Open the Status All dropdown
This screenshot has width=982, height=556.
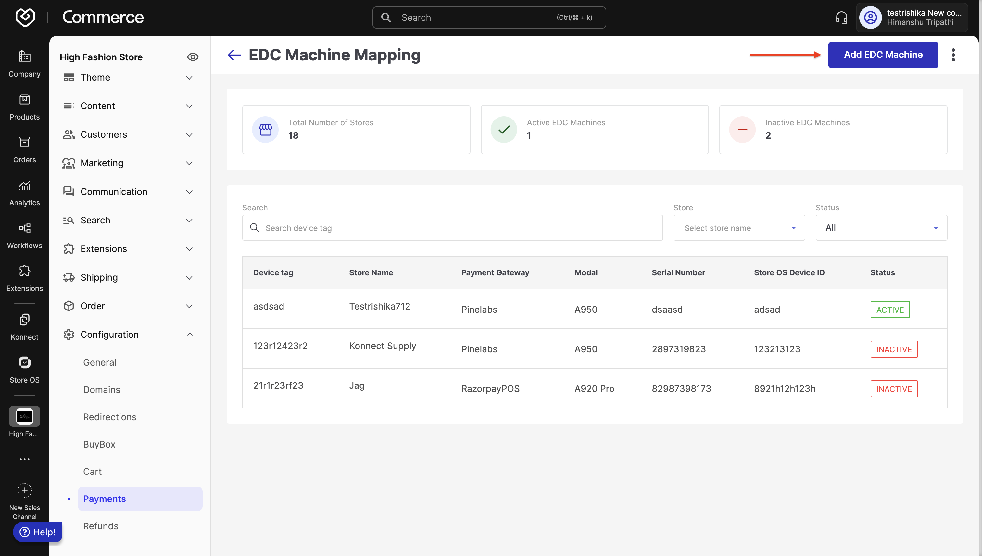pos(881,228)
